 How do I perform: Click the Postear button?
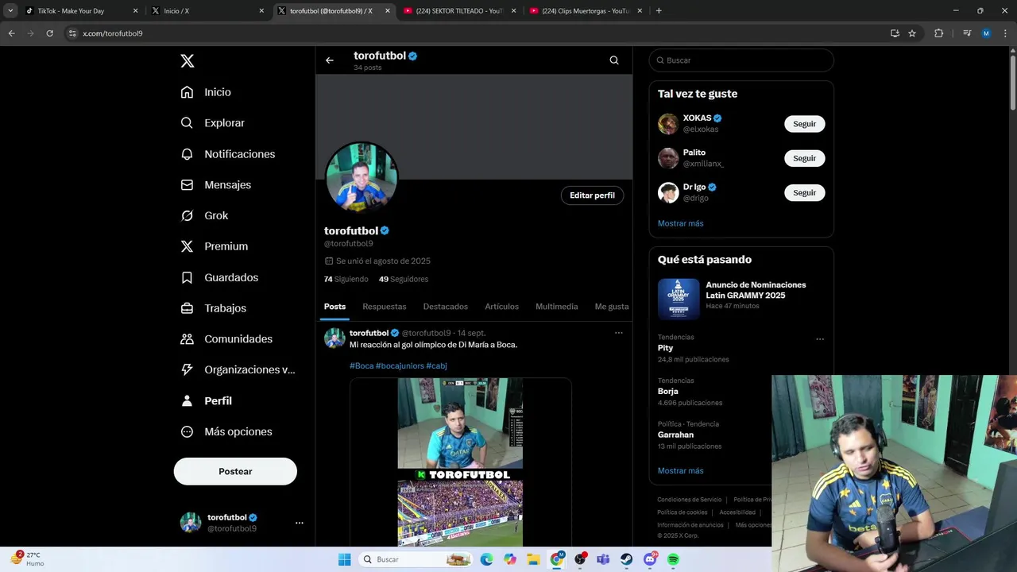235,471
